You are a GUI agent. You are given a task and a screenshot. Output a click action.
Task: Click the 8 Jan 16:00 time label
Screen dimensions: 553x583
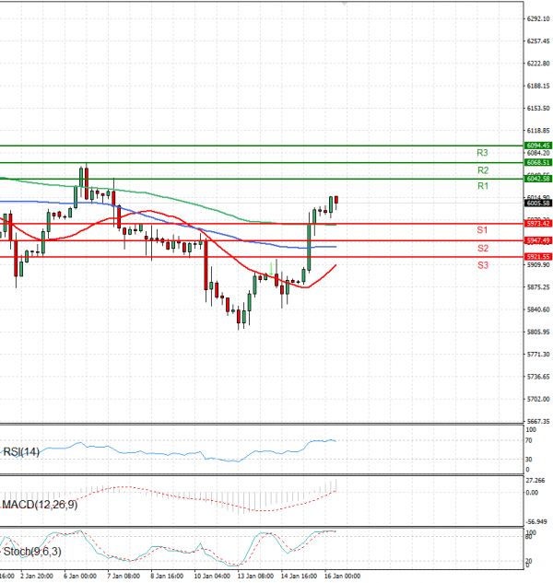pyautogui.click(x=167, y=576)
